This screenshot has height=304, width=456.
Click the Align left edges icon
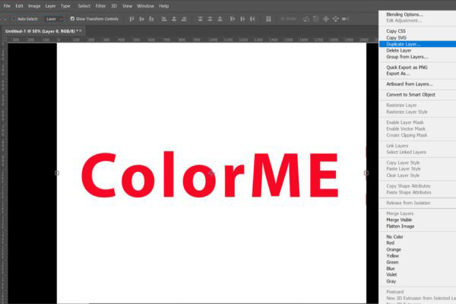164,19
